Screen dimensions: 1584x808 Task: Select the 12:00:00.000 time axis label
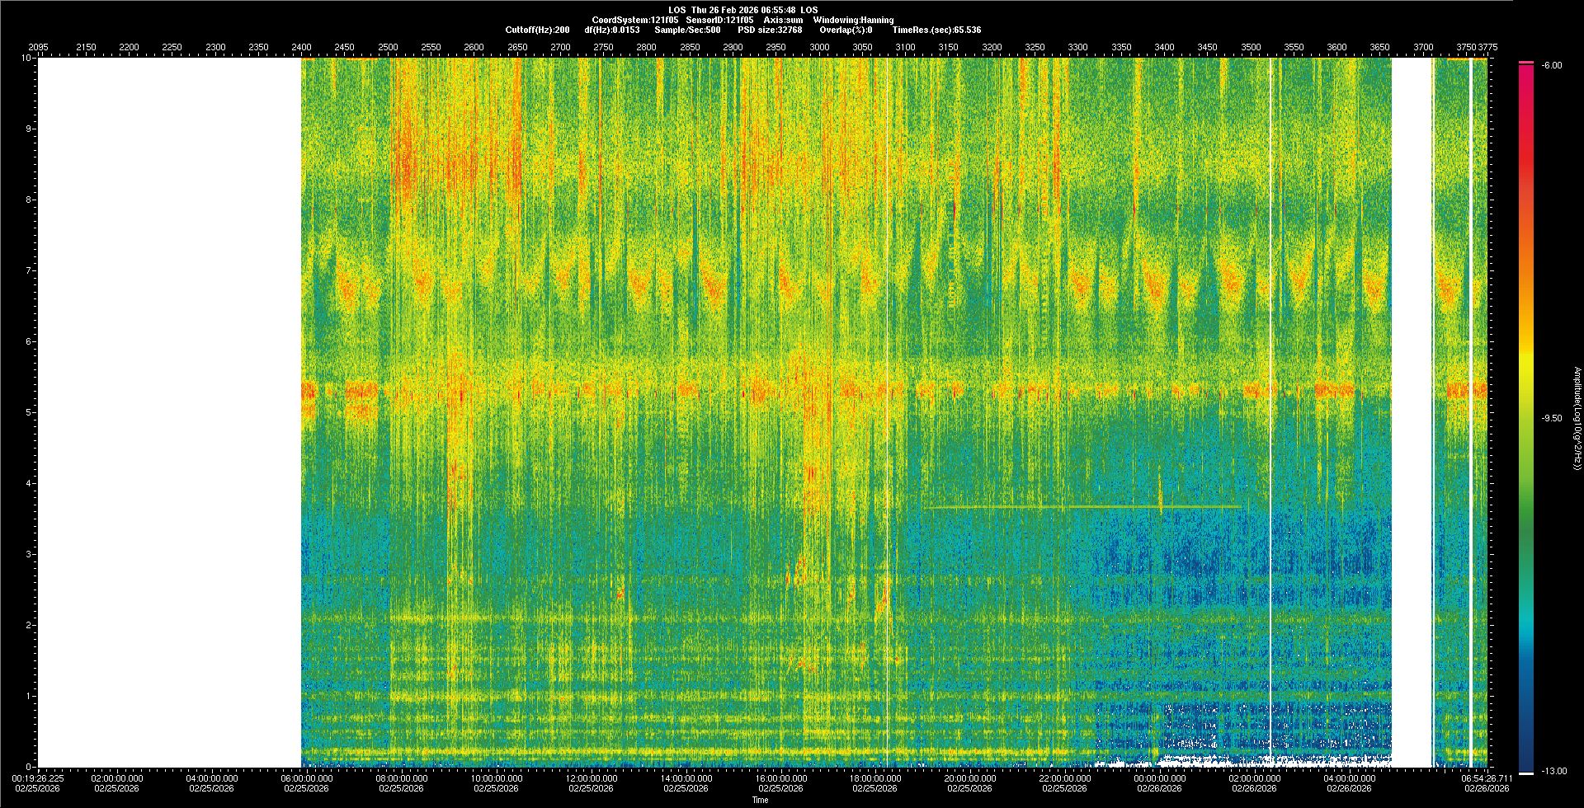click(592, 778)
